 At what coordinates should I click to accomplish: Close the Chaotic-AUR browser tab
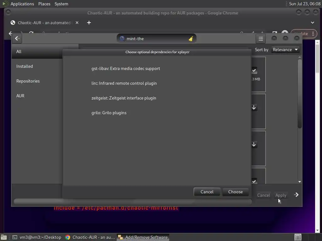77,23
